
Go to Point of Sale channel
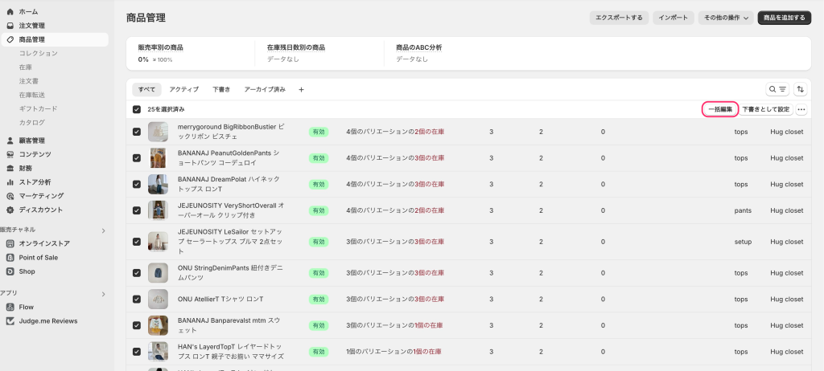tap(43, 257)
